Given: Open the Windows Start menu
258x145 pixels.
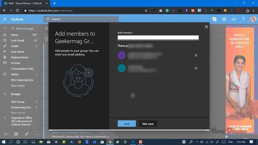Looking at the screenshot, I should (x=4, y=142).
